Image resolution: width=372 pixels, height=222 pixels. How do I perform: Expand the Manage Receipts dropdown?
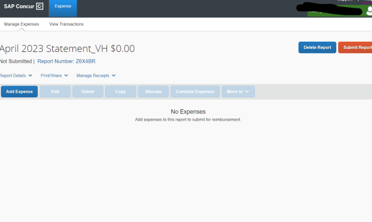96,76
